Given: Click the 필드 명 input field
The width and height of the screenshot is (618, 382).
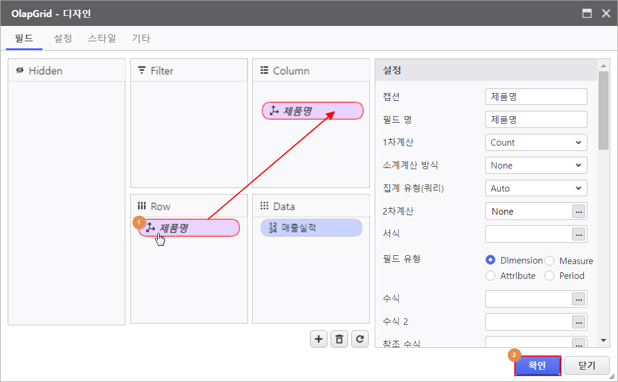Looking at the screenshot, I should (536, 120).
